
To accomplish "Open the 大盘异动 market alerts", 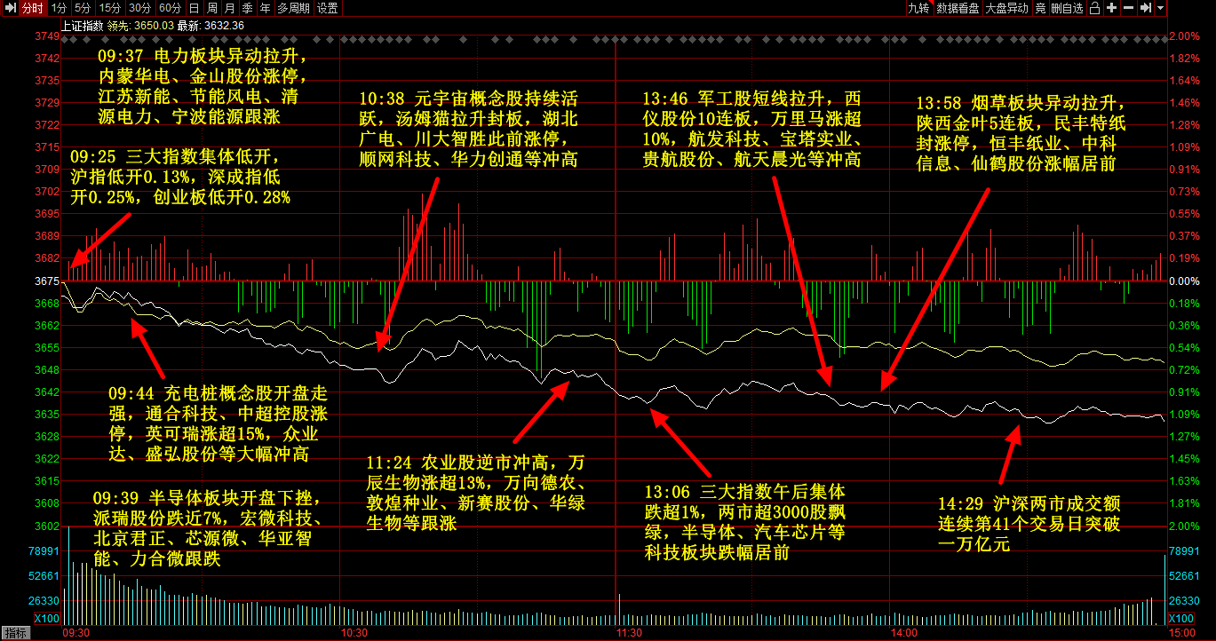I will (1006, 8).
